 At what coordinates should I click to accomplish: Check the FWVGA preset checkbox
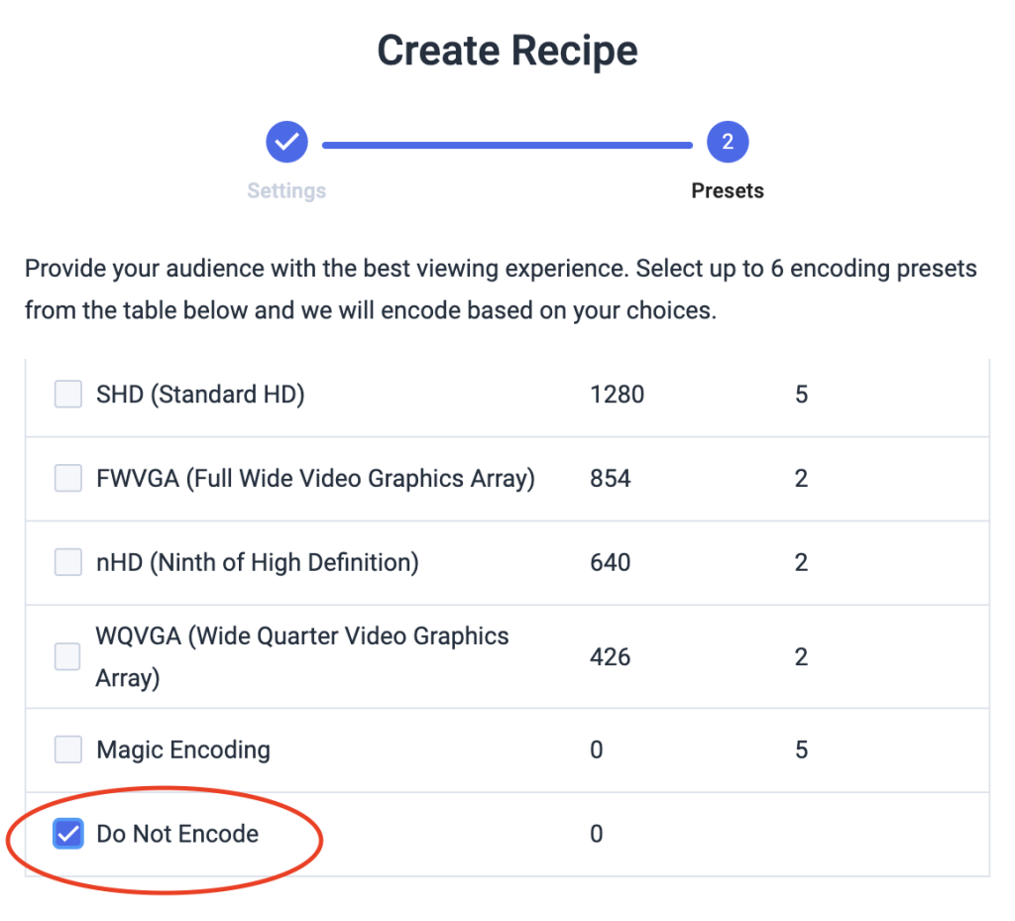[67, 478]
